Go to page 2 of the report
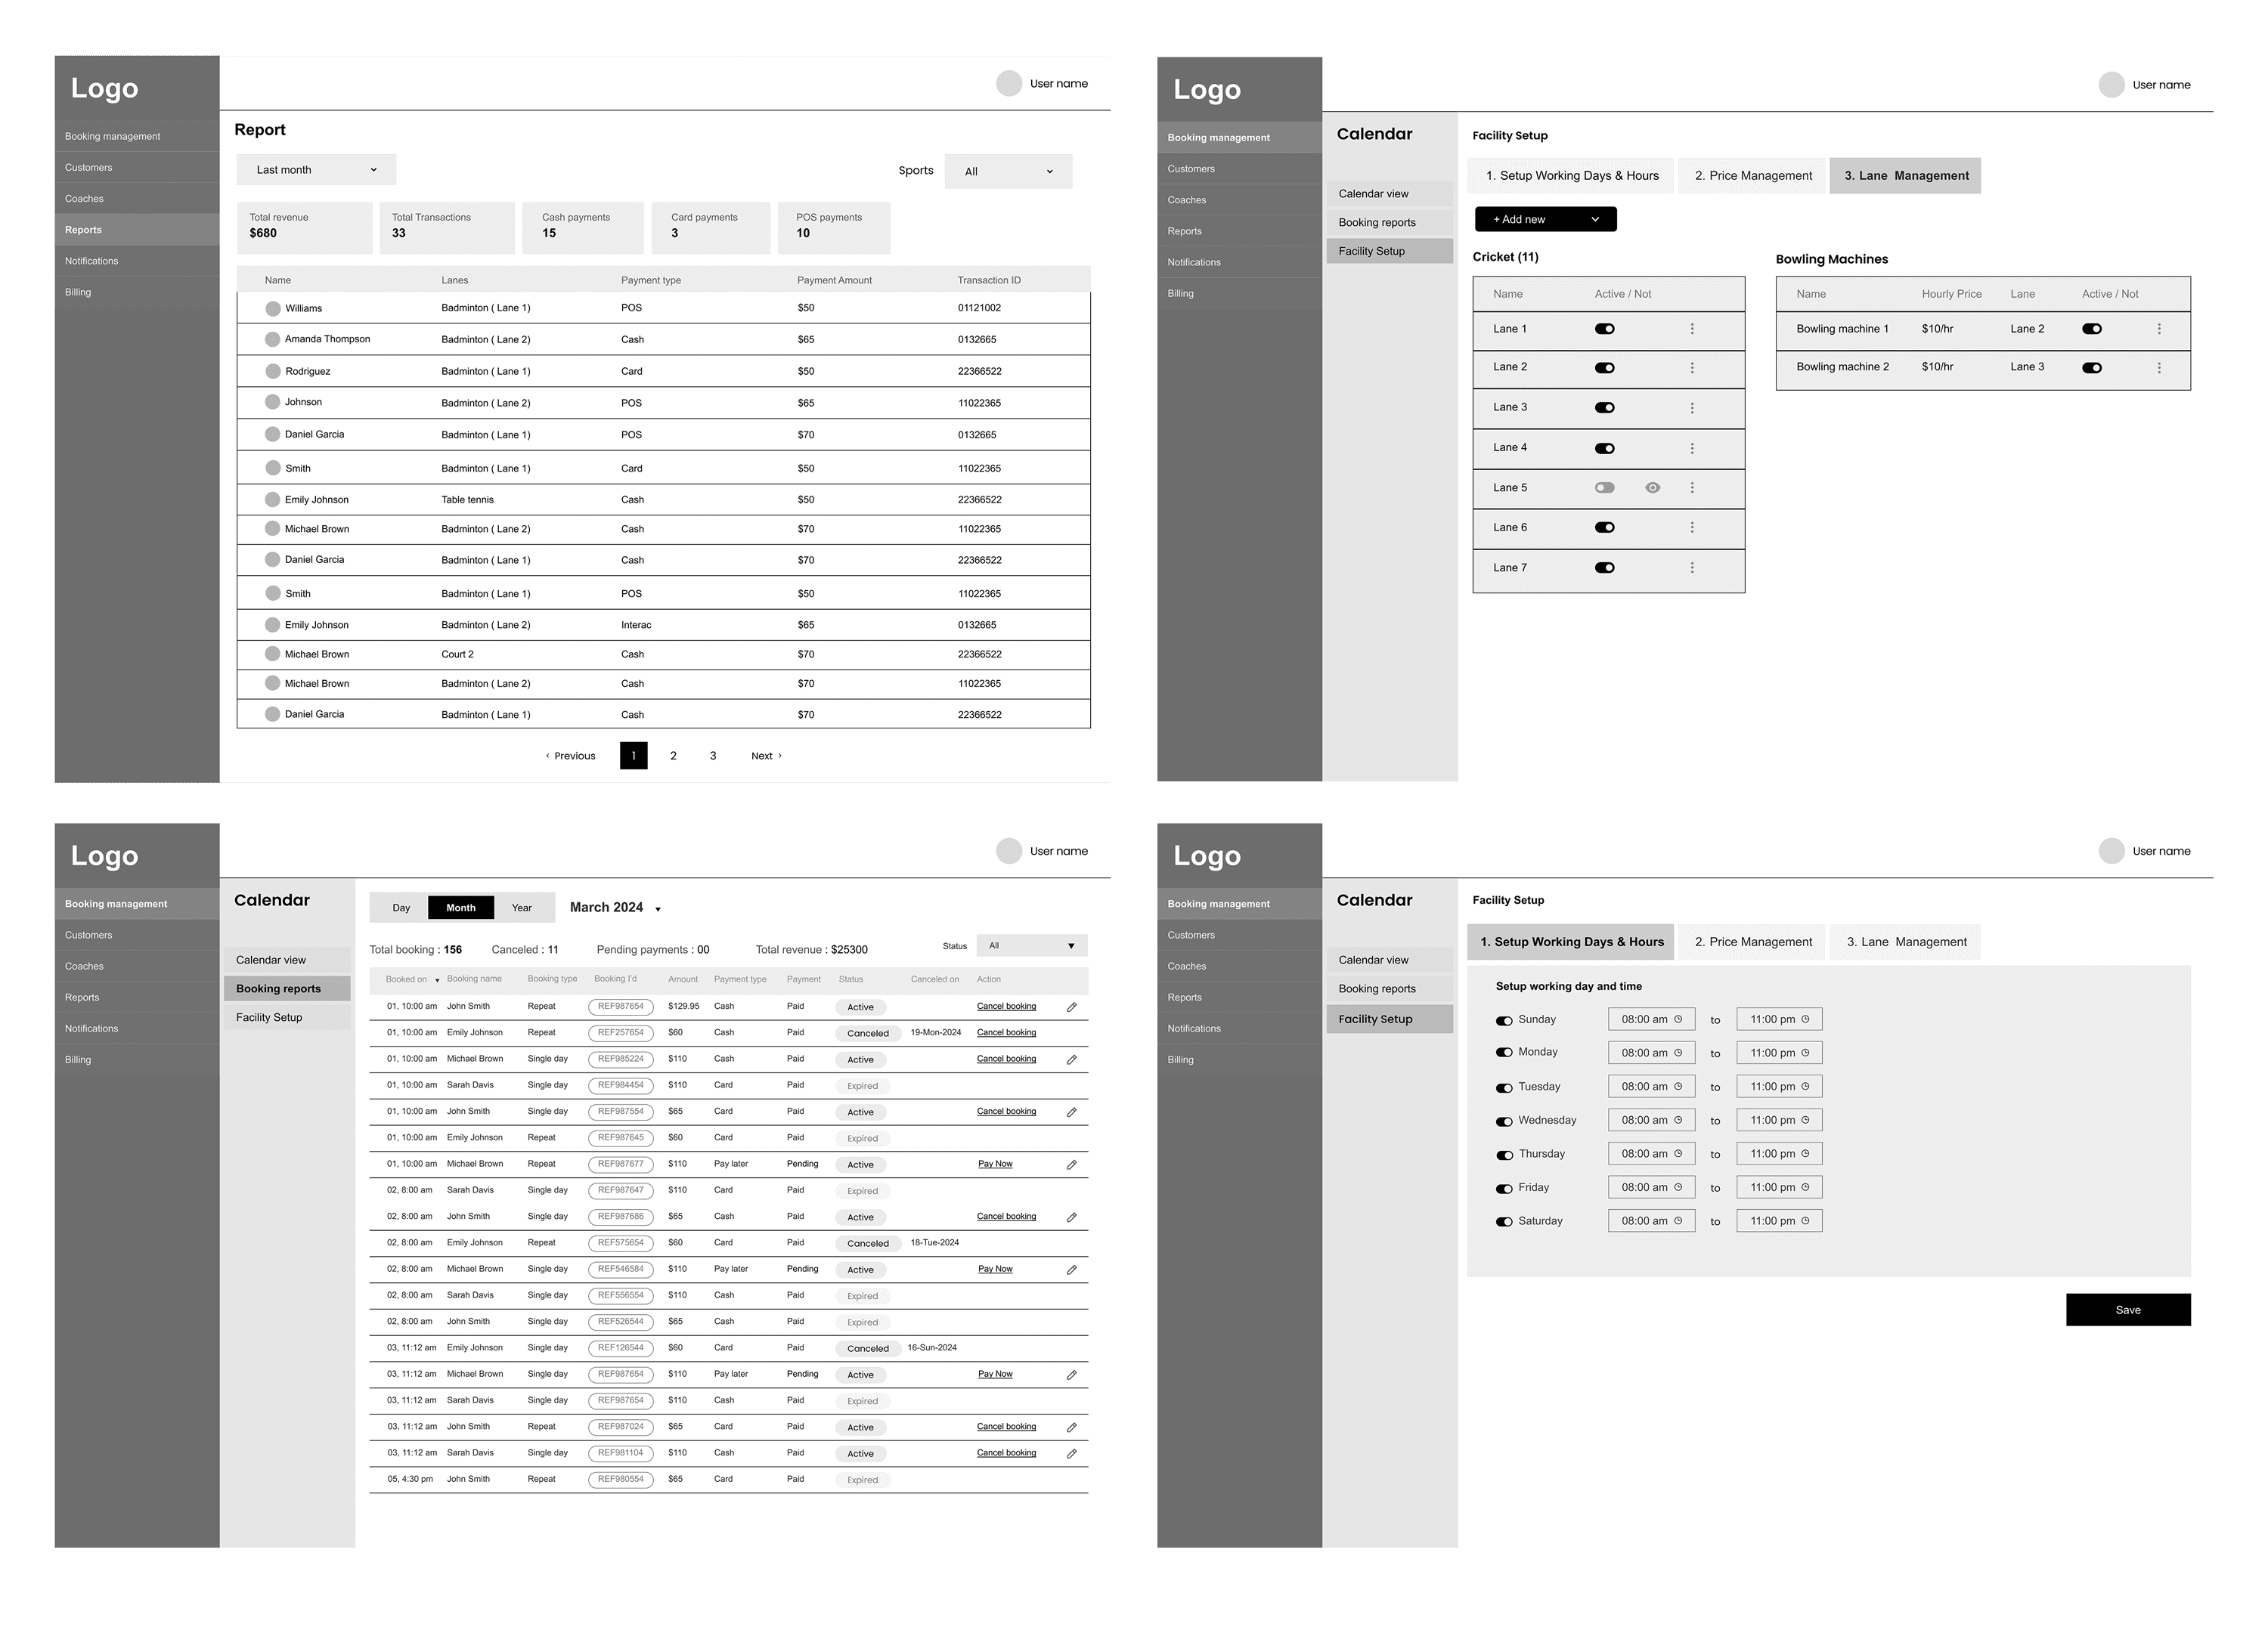The height and width of the screenshot is (1630, 2268). [x=673, y=756]
